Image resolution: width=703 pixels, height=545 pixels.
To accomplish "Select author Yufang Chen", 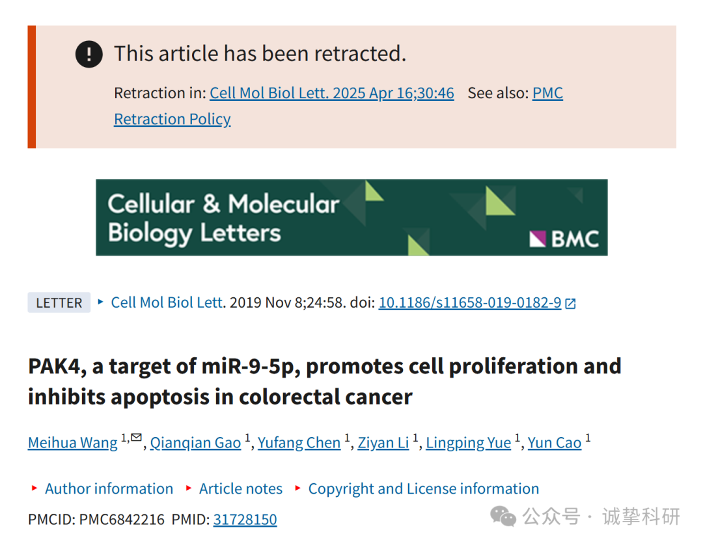I will 299,442.
